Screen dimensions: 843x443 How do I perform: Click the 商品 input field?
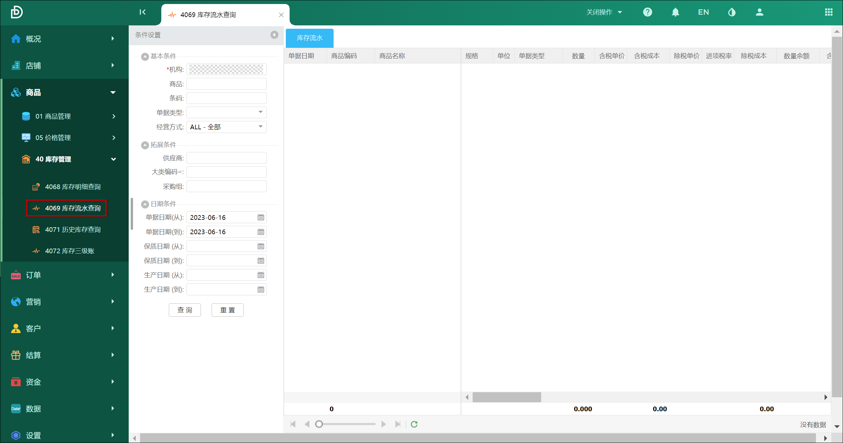226,84
